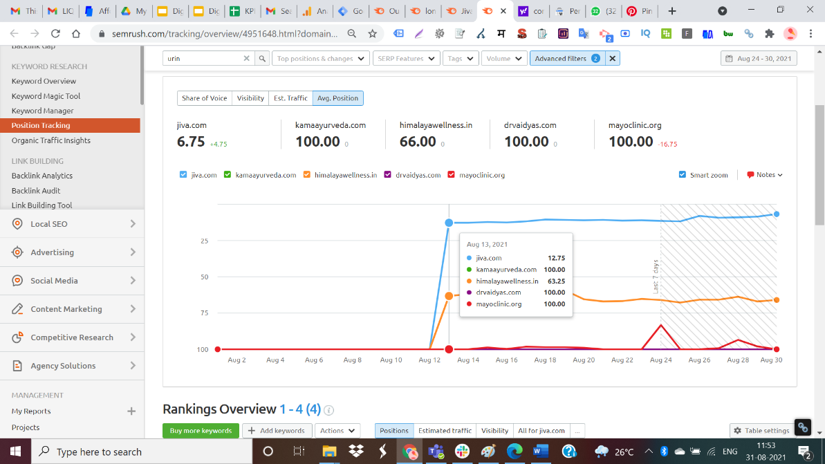Open the Tags filter dropdown

point(461,58)
